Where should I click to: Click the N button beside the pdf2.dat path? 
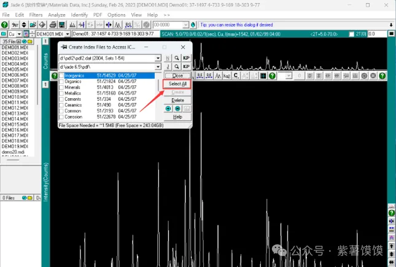[168, 58]
